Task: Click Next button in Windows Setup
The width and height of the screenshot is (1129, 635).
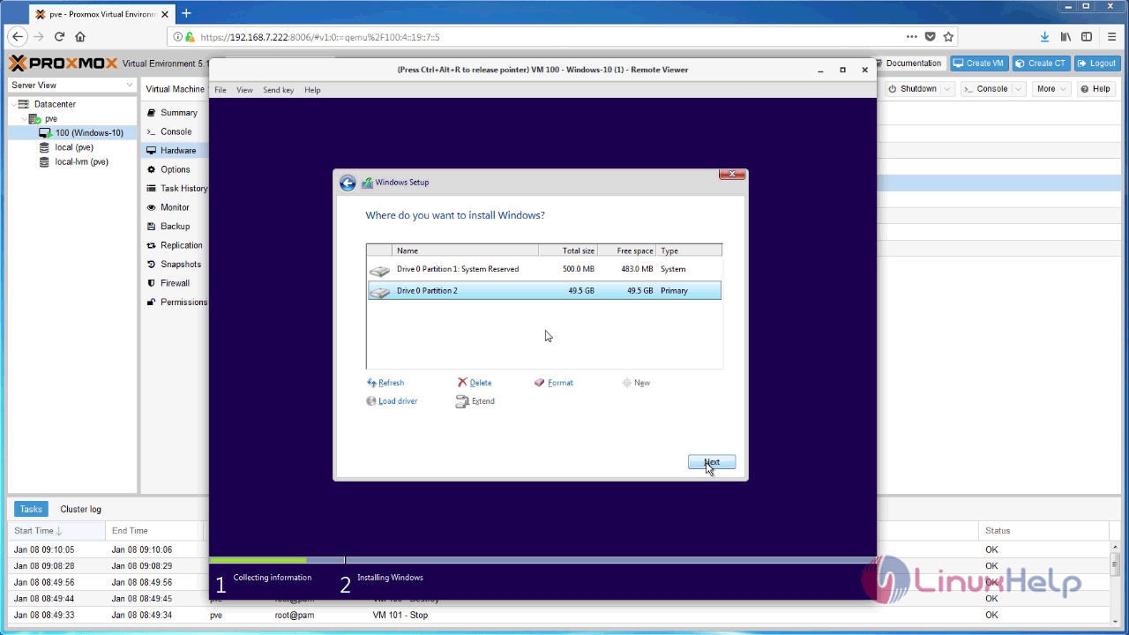Action: (x=712, y=462)
